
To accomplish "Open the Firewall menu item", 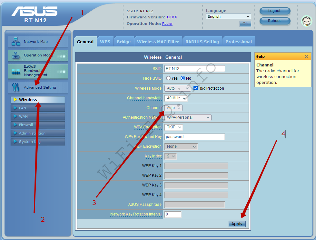I will (26, 125).
